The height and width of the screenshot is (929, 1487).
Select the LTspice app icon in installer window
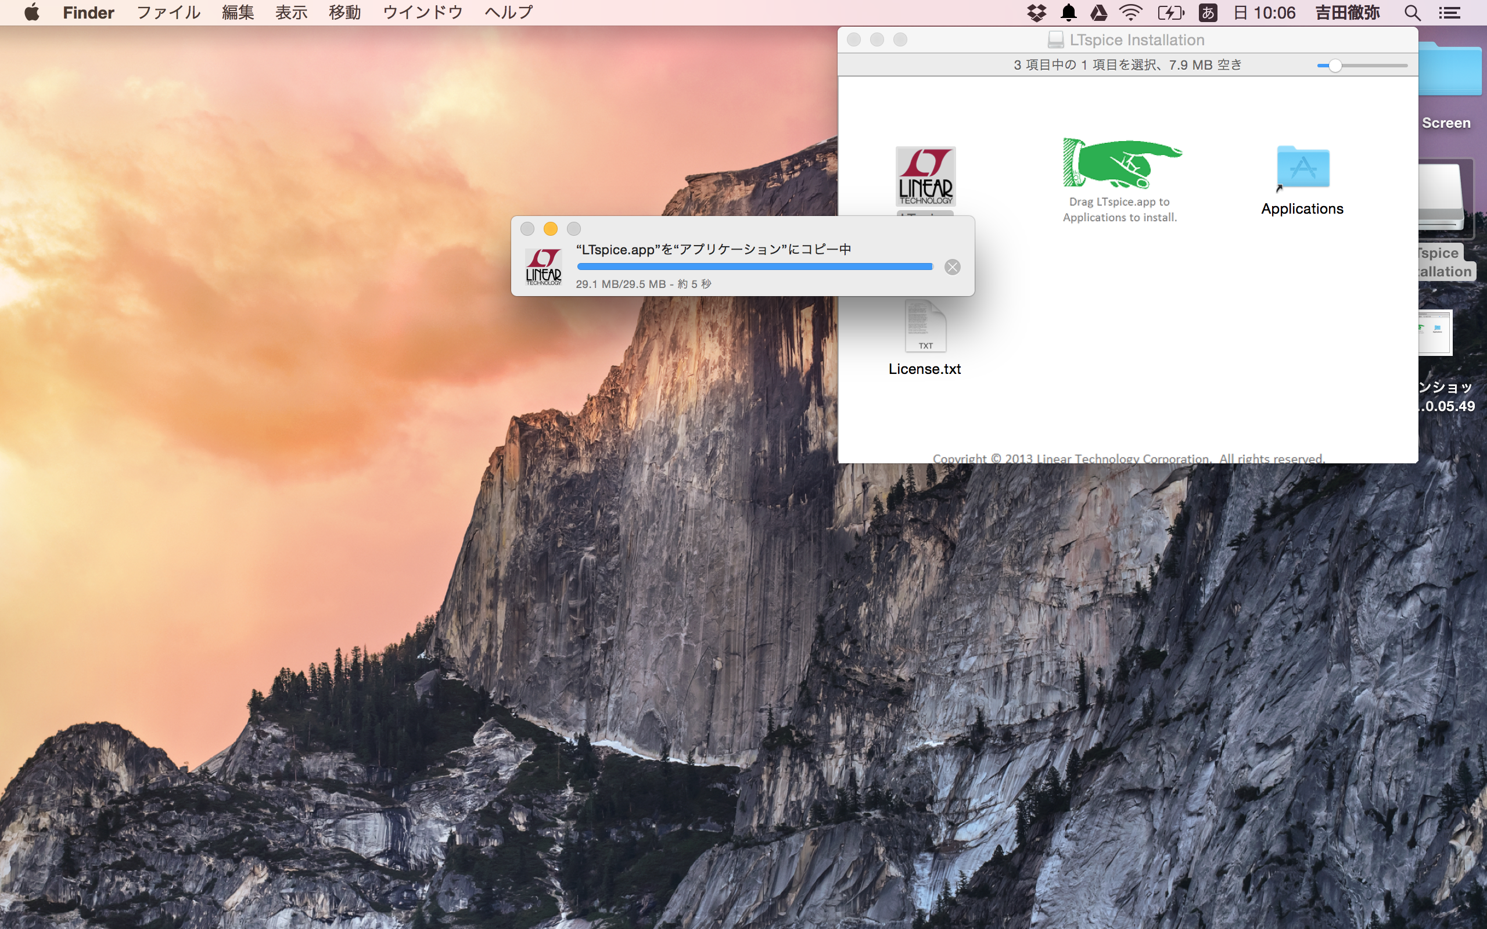click(x=925, y=177)
